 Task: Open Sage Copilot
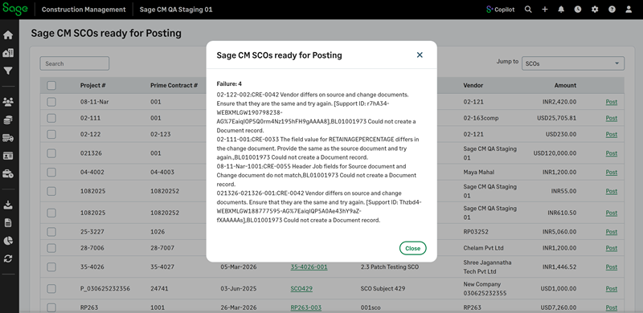pos(500,10)
